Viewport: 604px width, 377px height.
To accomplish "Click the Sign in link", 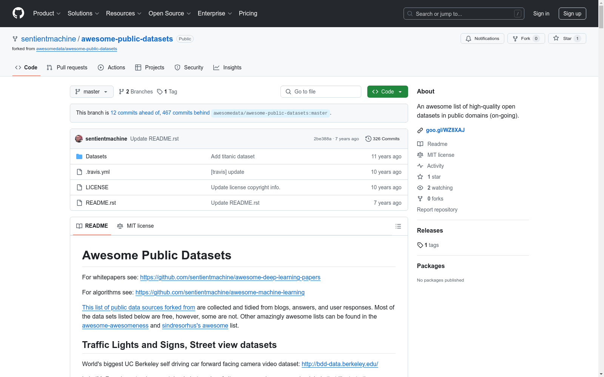I will click(x=541, y=14).
